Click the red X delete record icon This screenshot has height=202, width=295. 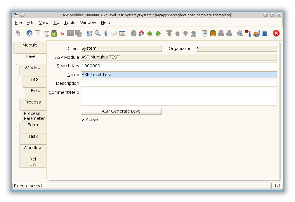point(62,33)
